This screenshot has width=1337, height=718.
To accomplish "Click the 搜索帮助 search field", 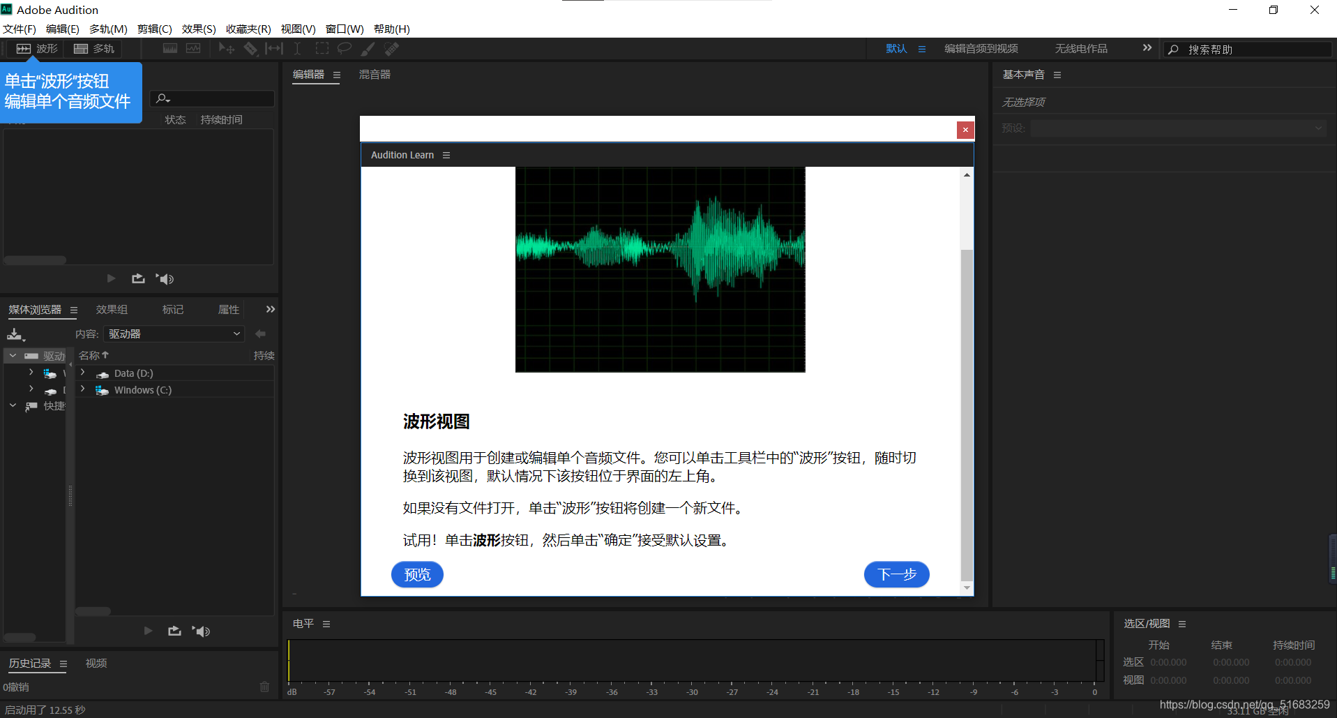I will coord(1247,50).
